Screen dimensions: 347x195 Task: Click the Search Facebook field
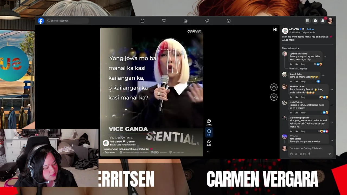[67, 21]
